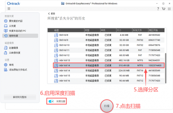Click the FAT16 file system cell
The height and width of the screenshot is (113, 173).
(x=140, y=71)
